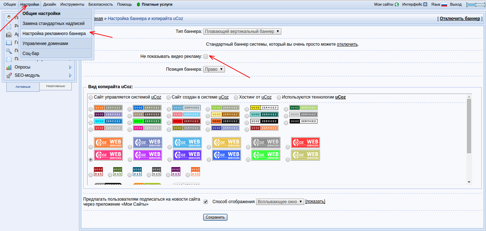The width and height of the screenshot is (486, 231).
Task: Click the orange small ucoz web badge
Action: 195,171
